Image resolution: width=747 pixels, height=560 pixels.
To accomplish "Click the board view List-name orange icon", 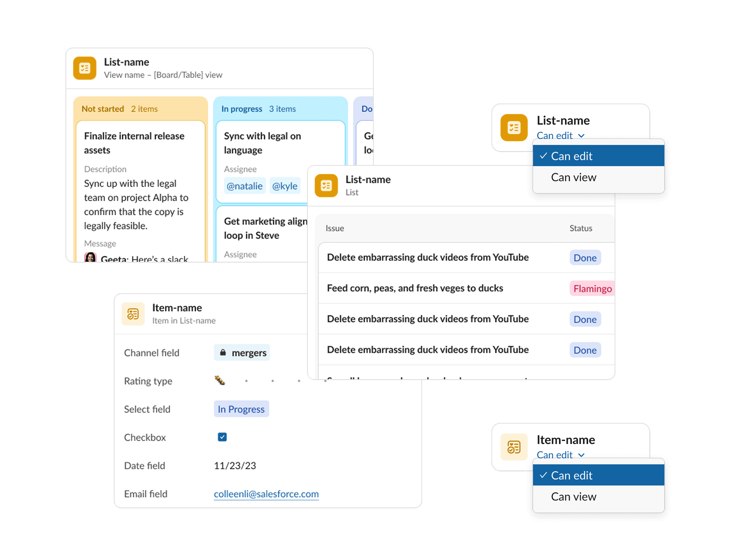I will tap(85, 68).
